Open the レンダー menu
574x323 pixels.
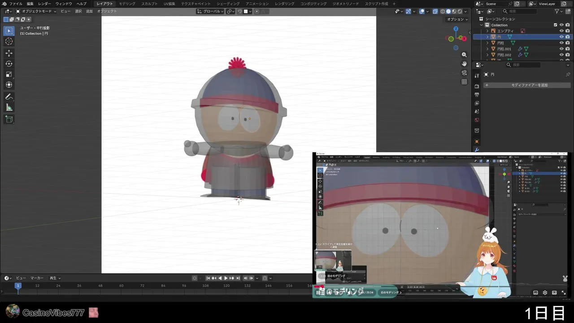pos(44,4)
